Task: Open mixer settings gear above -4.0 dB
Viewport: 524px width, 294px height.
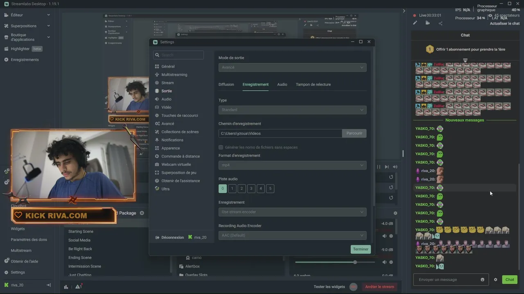Action: 395,213
